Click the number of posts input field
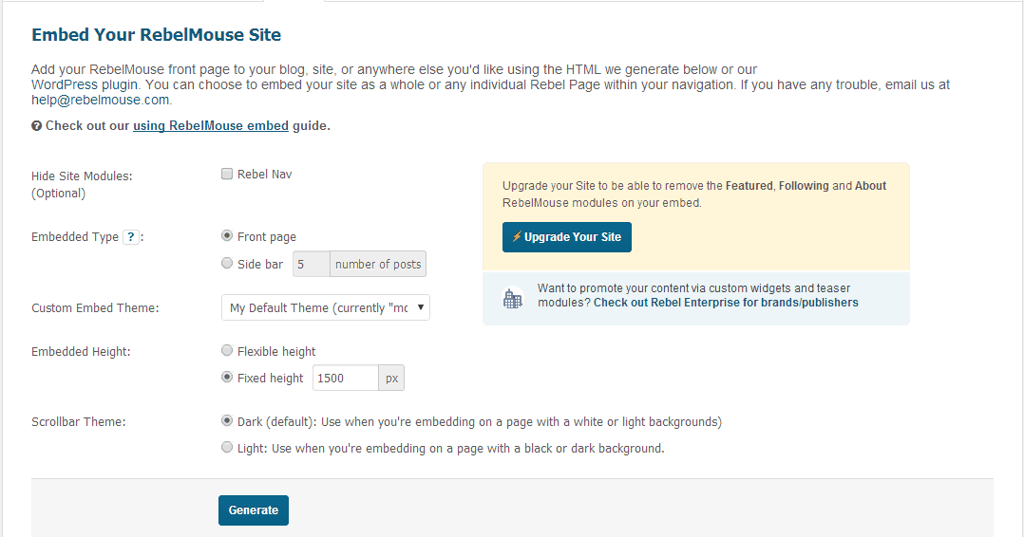 point(311,264)
